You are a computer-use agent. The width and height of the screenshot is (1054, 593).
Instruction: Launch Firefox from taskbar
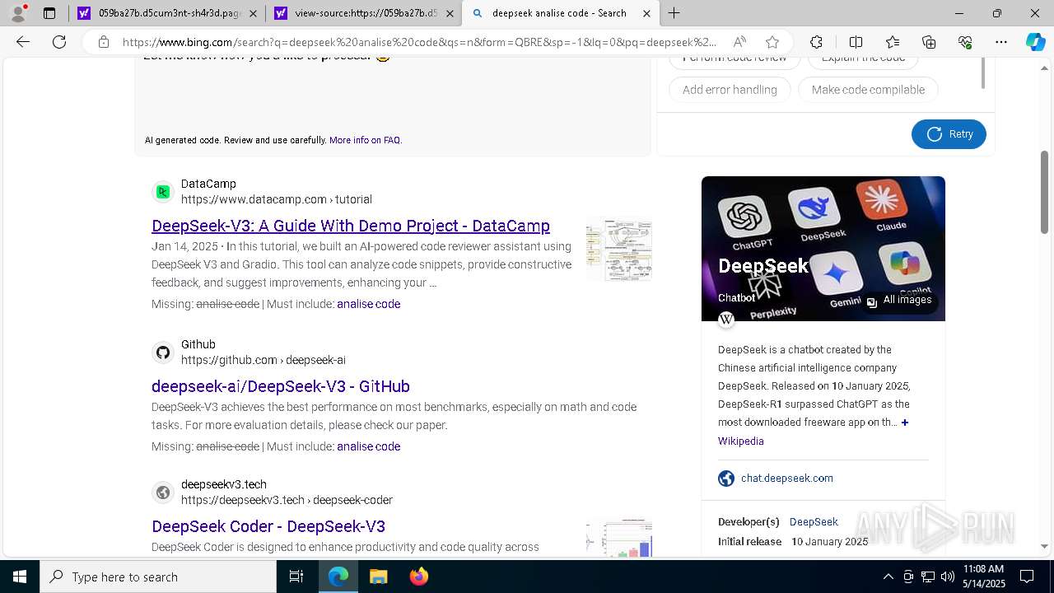click(x=418, y=577)
